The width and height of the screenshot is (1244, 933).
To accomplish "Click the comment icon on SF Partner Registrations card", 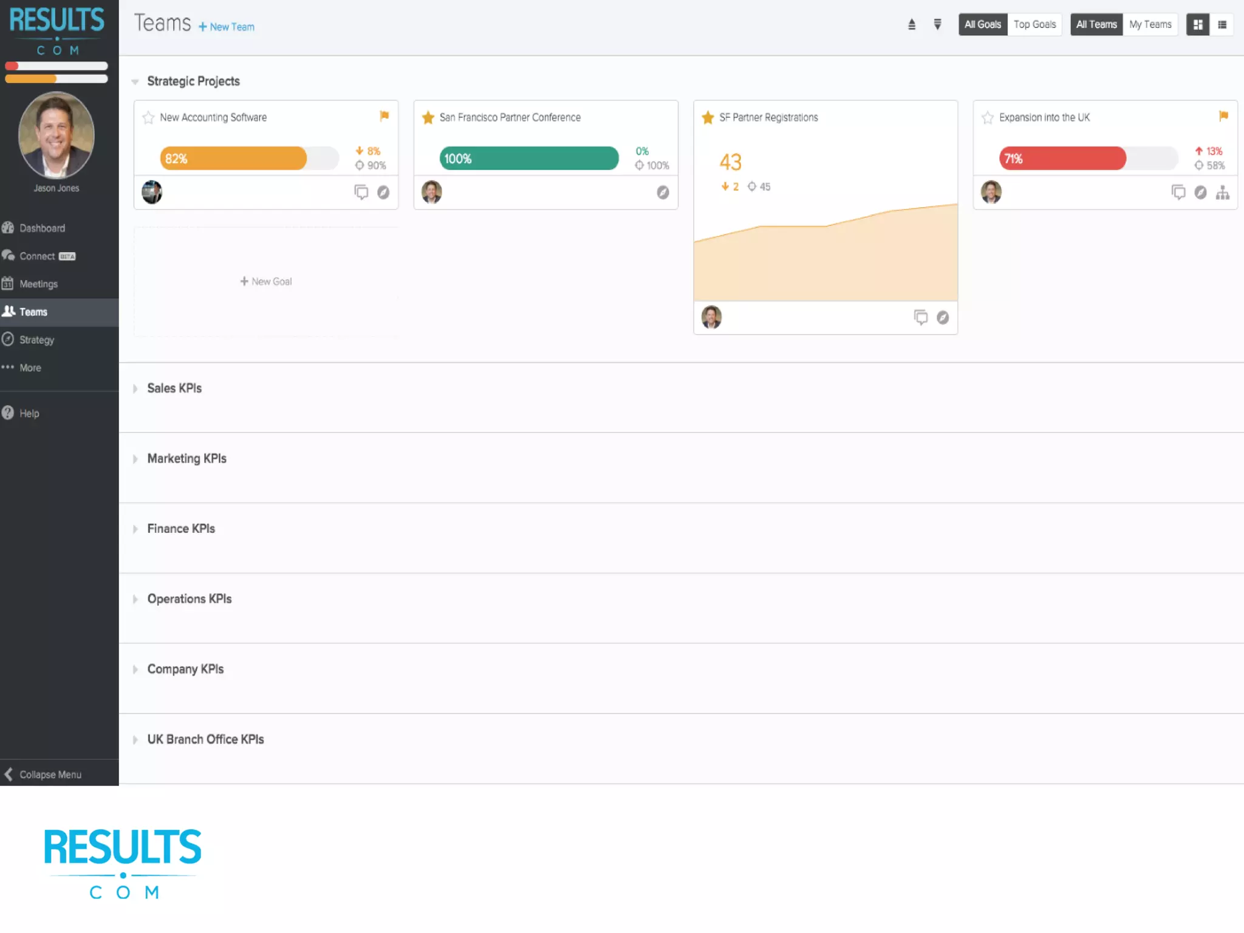I will (921, 317).
